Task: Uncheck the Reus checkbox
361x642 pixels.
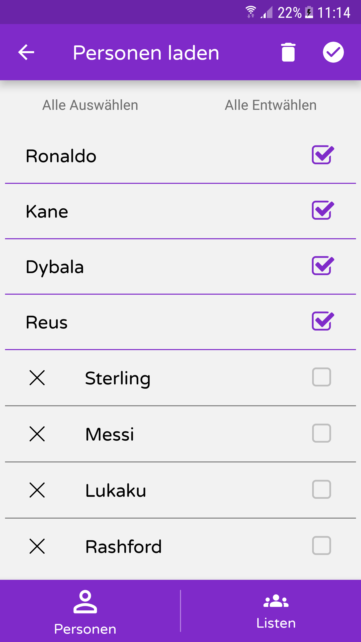Action: 323,321
